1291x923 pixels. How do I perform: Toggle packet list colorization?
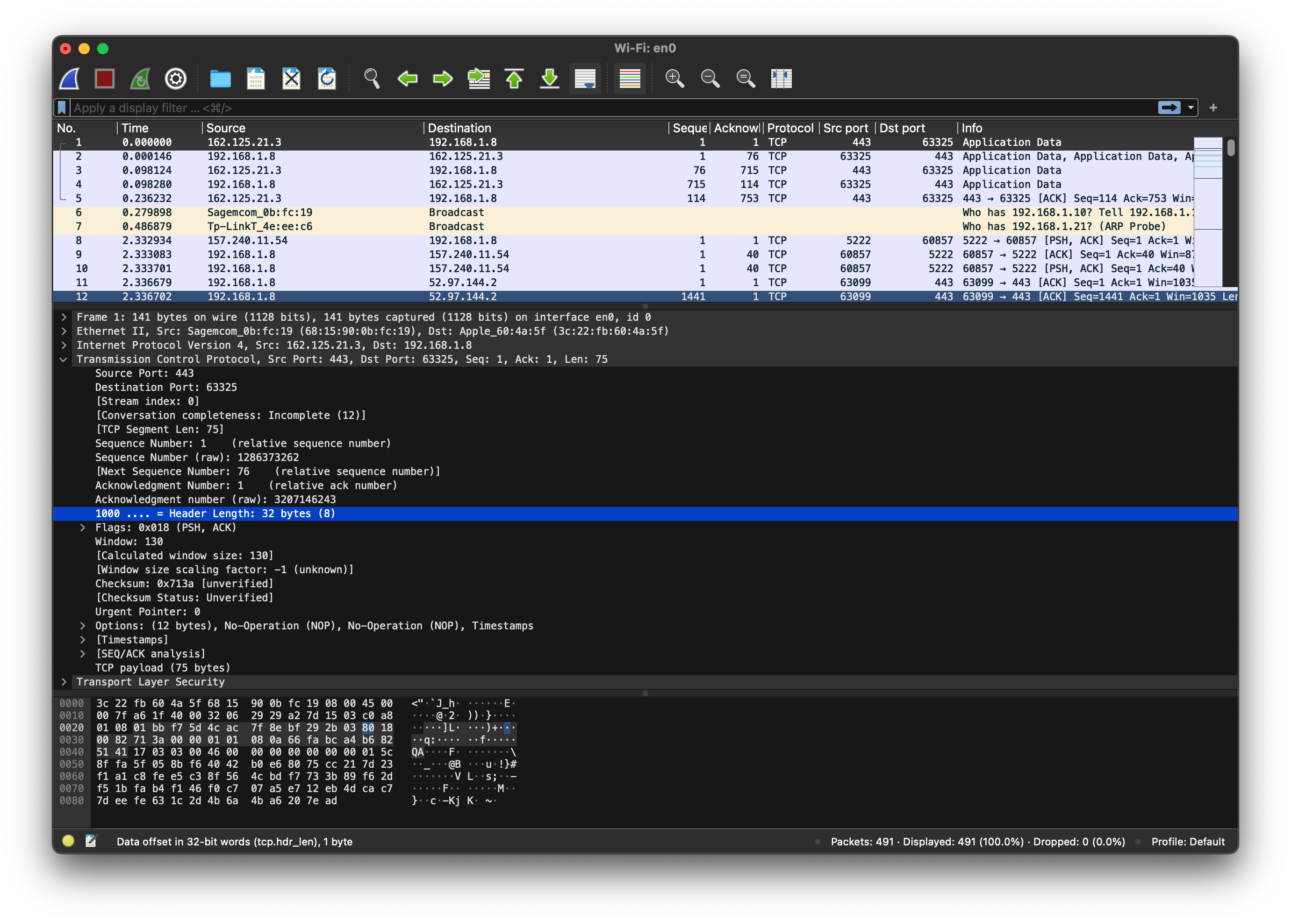(x=630, y=79)
